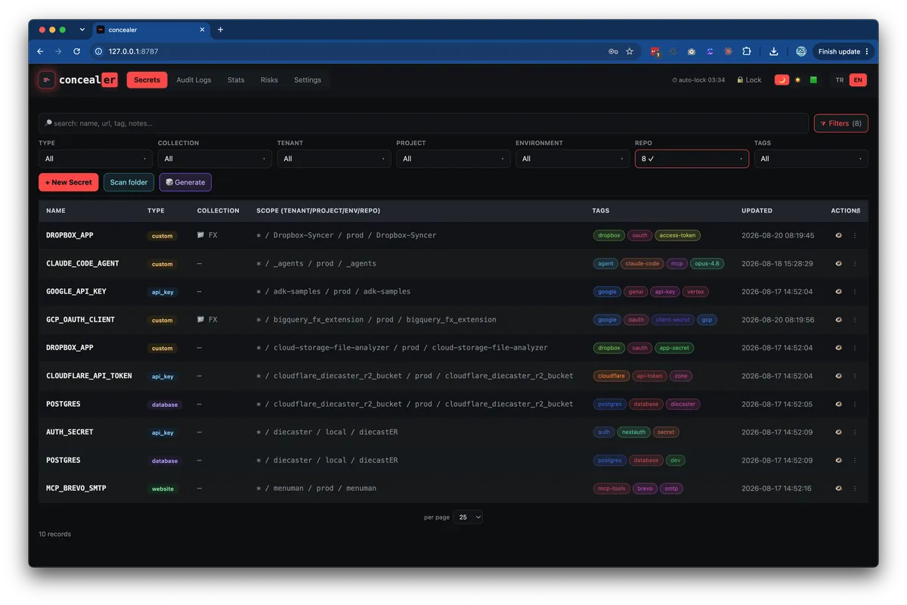
Task: Open the Stats tab
Action: coord(236,79)
